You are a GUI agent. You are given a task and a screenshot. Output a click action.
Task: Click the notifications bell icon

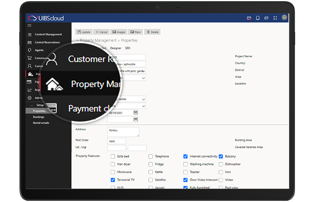coord(258,18)
